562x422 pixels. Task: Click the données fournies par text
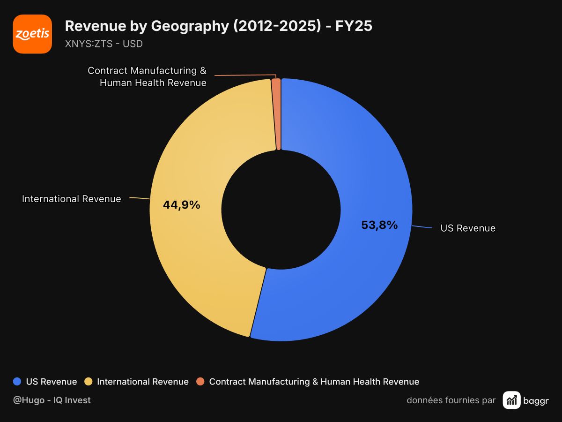(451, 400)
